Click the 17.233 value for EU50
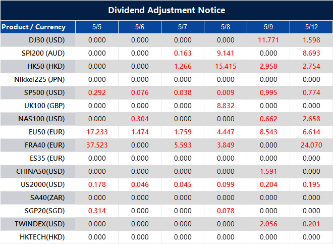This screenshot has height=244, width=333. click(97, 132)
